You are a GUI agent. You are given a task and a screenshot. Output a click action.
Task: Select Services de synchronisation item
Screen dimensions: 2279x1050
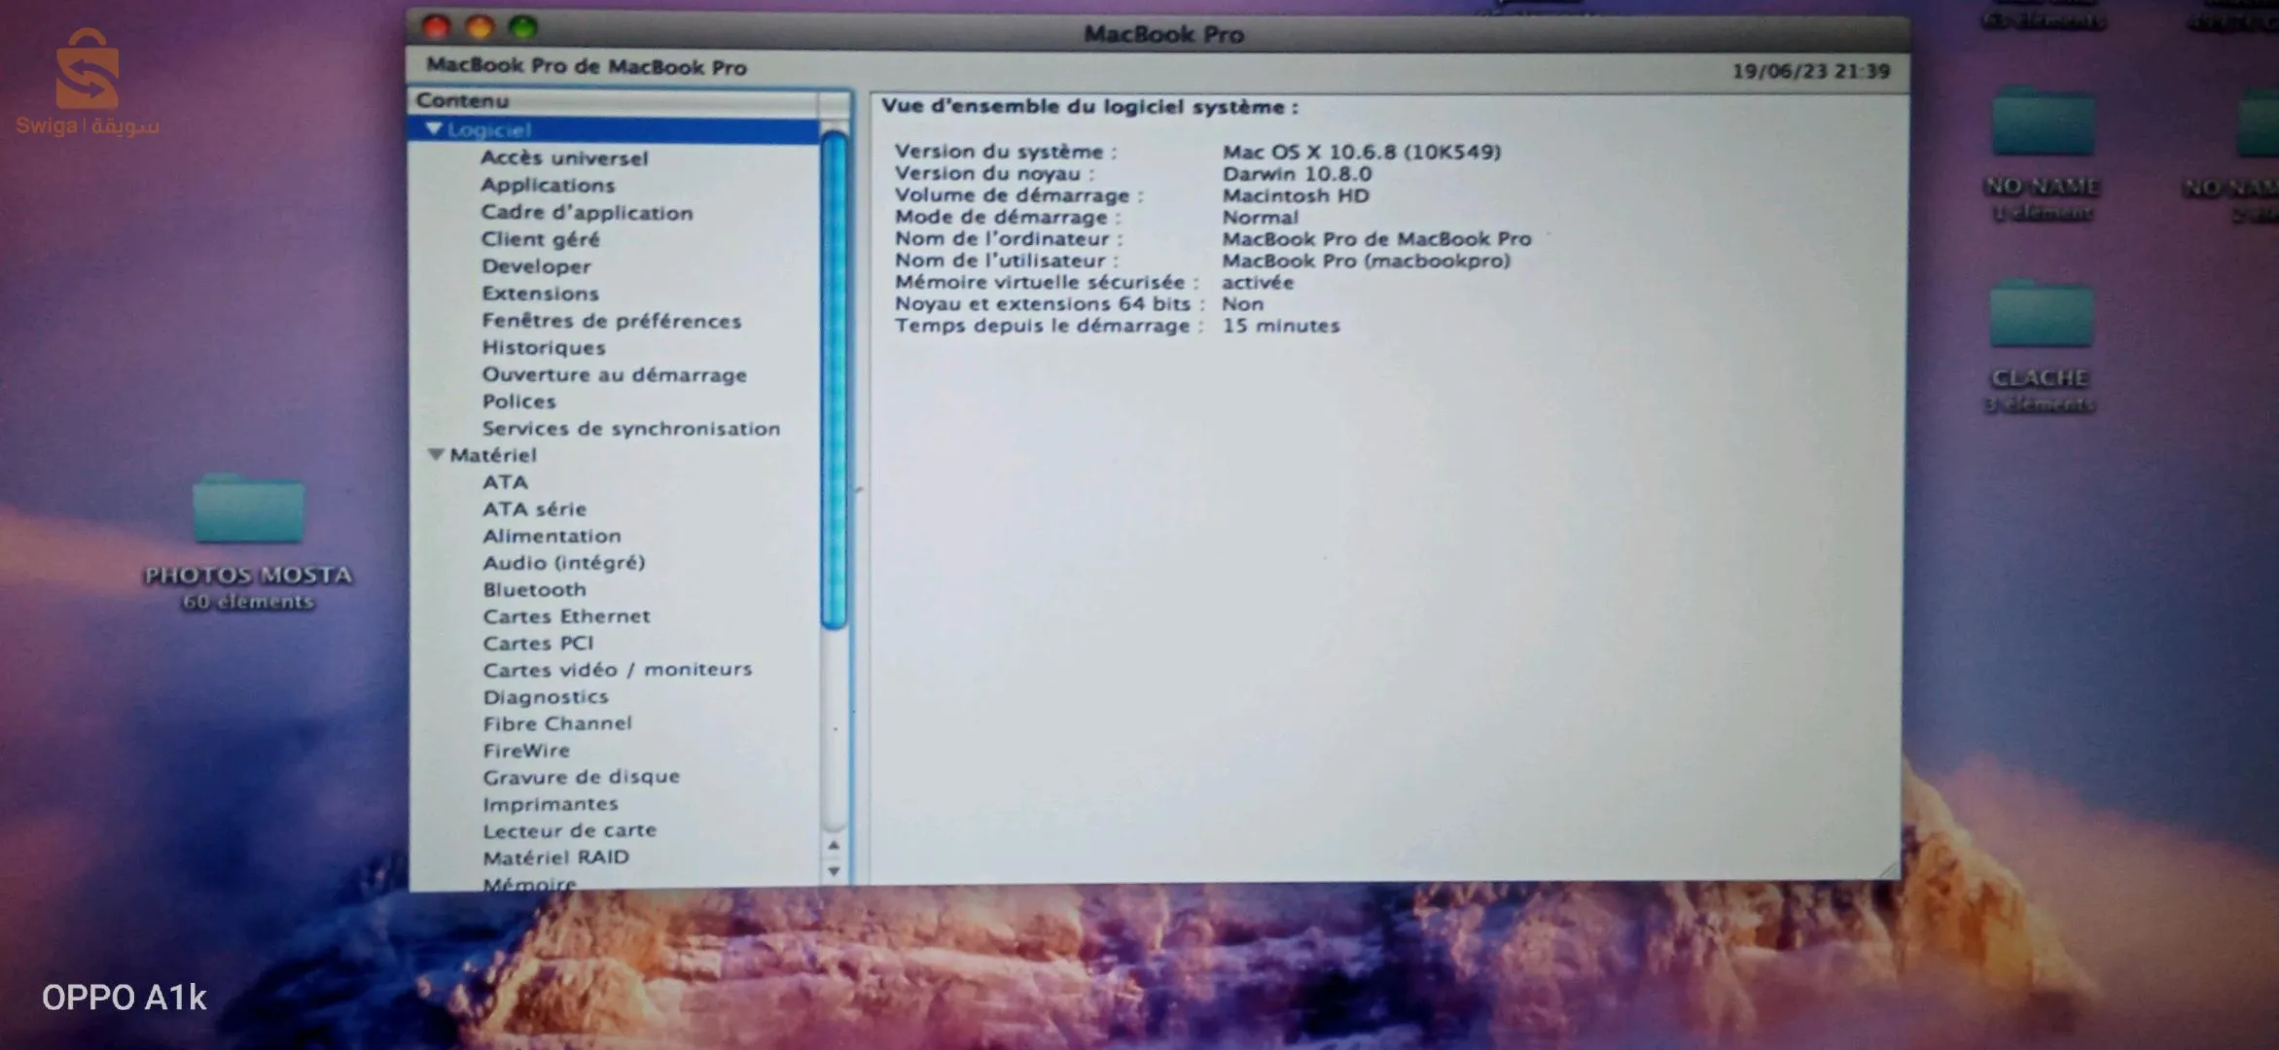[x=630, y=429]
